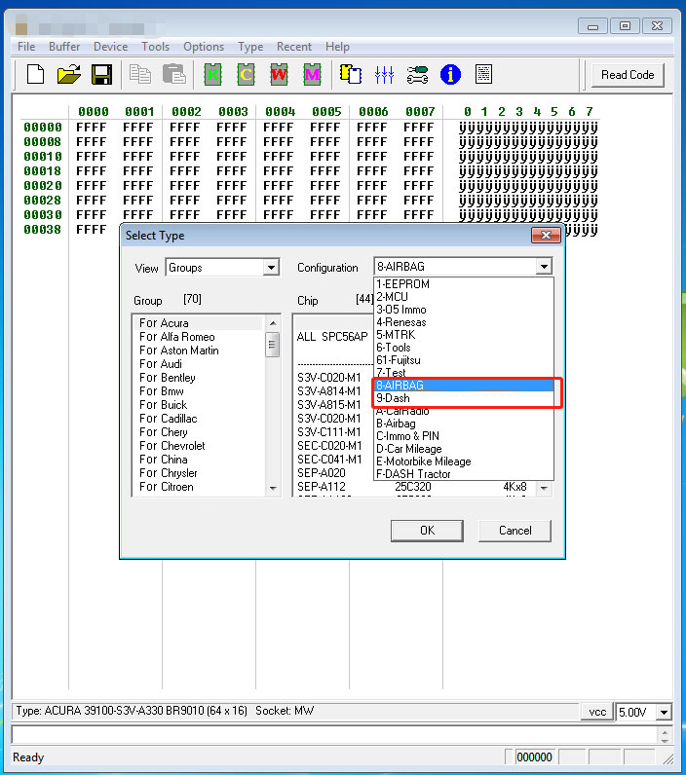Expand the View Groups dropdown
Screen dimensions: 686x775
(271, 267)
